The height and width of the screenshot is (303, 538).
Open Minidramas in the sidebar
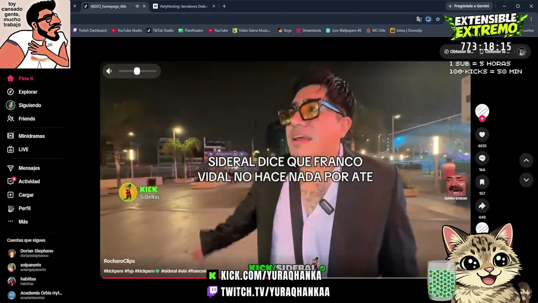pyautogui.click(x=26, y=136)
